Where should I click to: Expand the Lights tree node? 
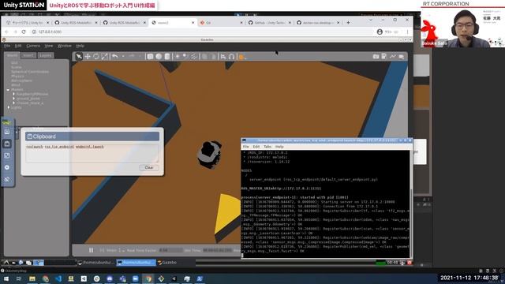click(9, 107)
